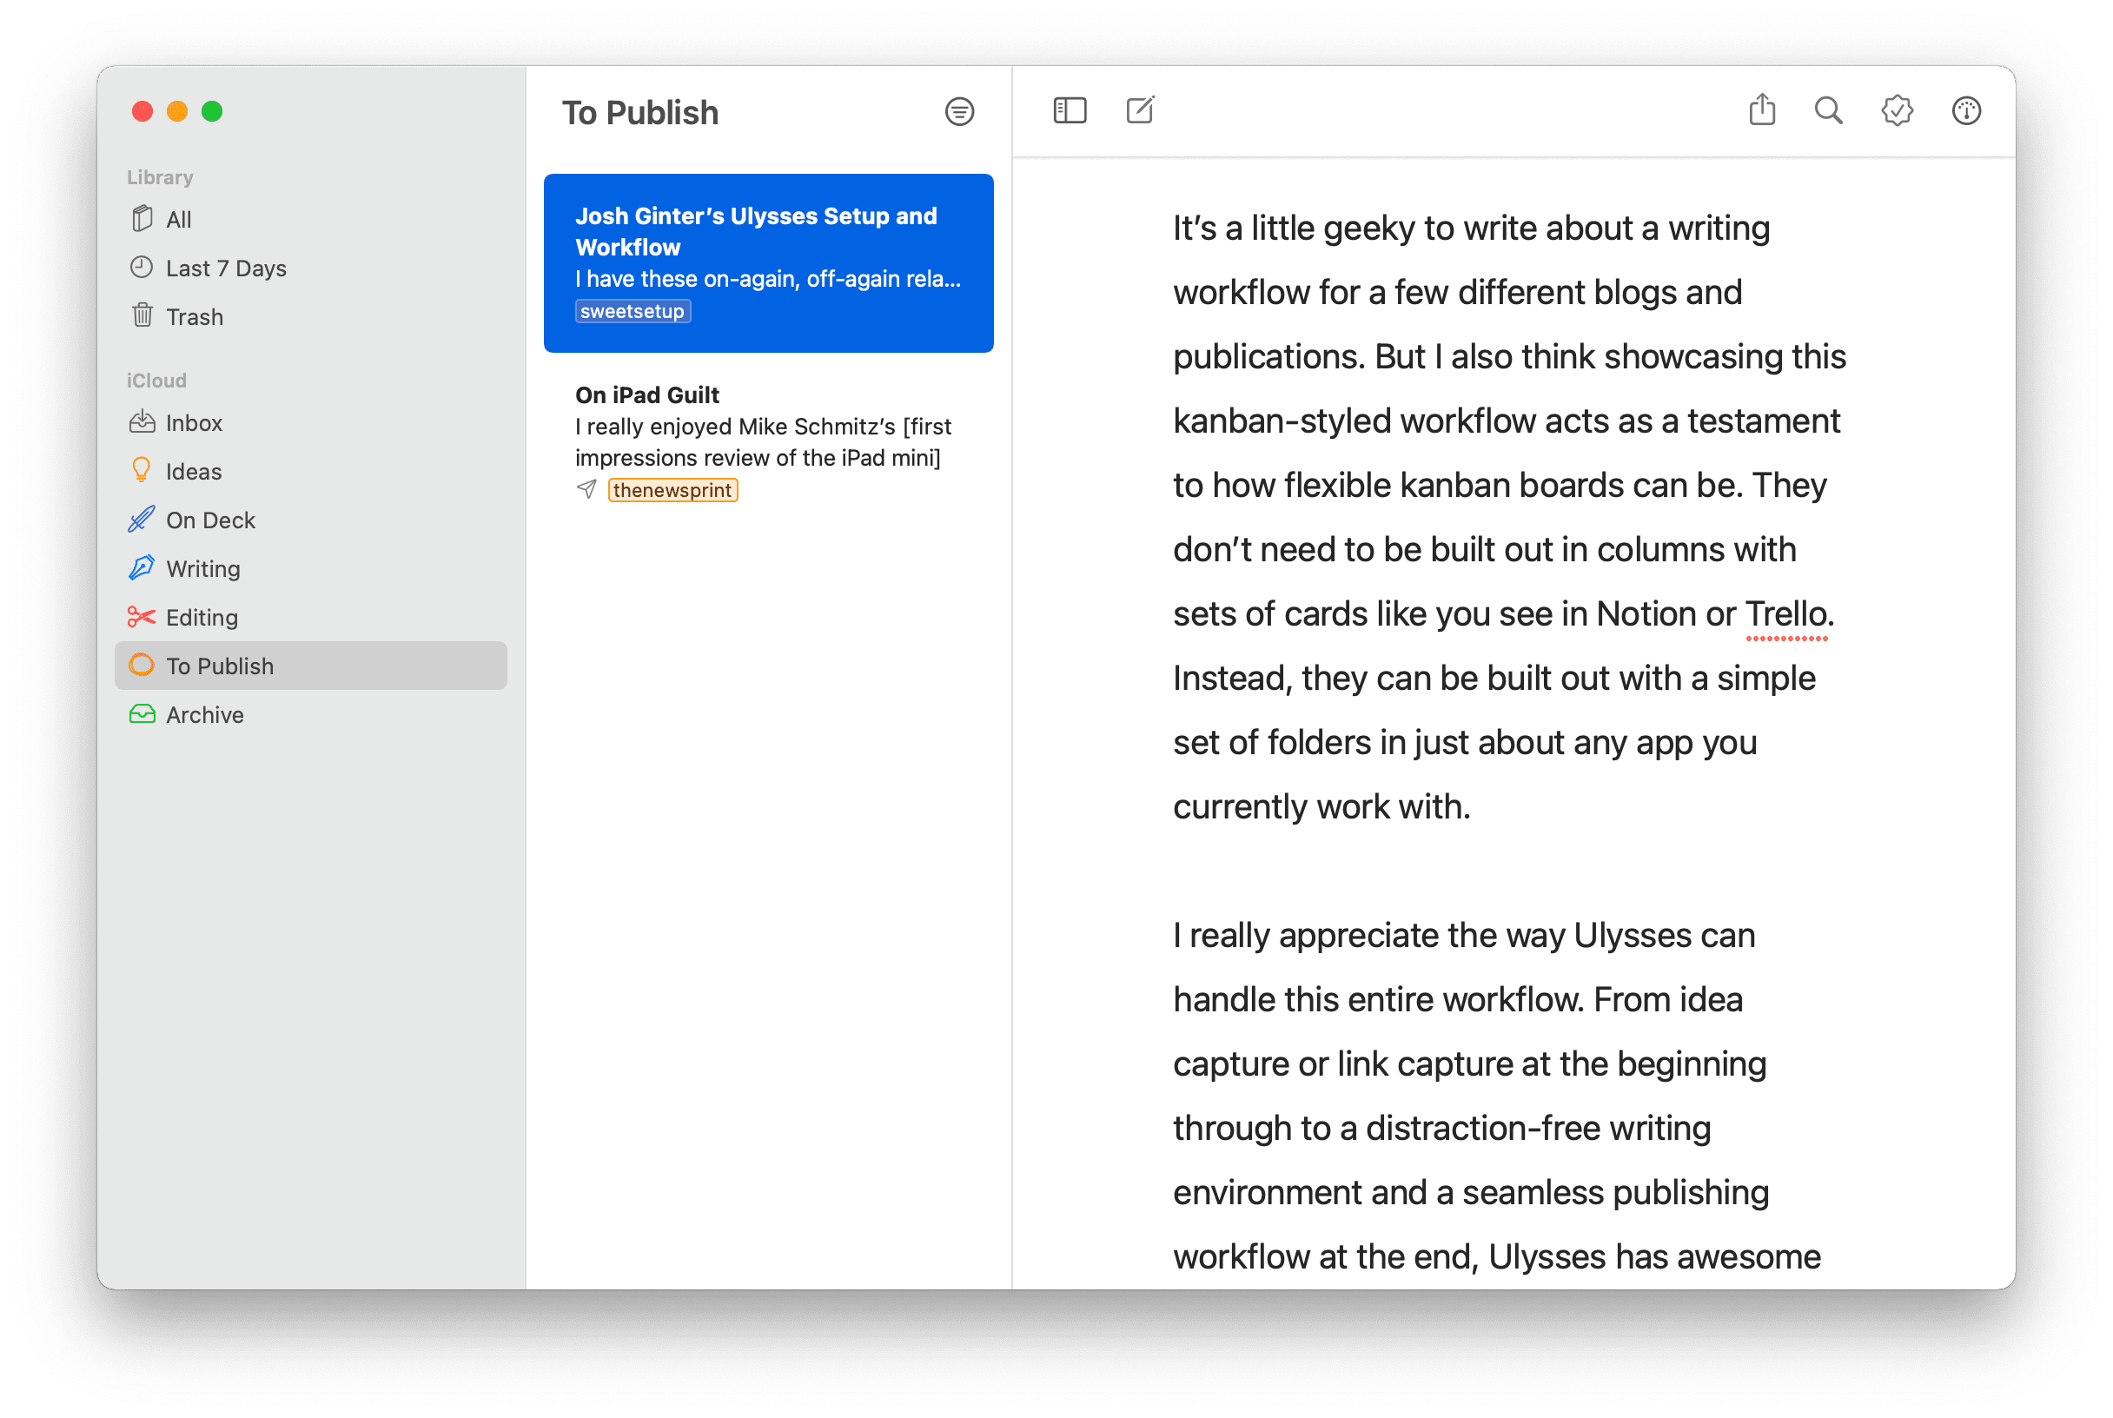Minimize the window with yellow button
Viewport: 2113px width, 1418px height.
(177, 111)
